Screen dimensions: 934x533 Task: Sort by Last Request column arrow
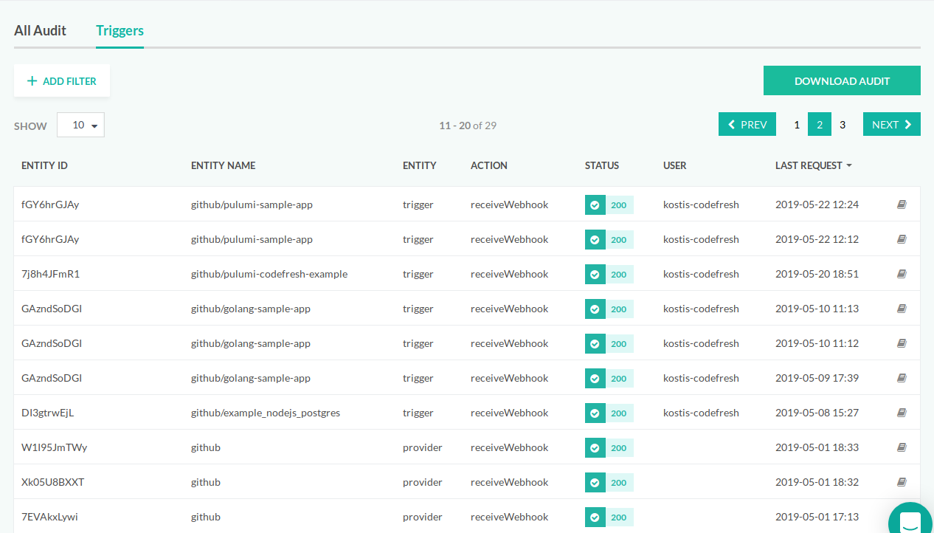click(849, 165)
